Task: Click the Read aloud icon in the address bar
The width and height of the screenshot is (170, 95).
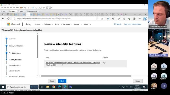Action: pos(97,18)
